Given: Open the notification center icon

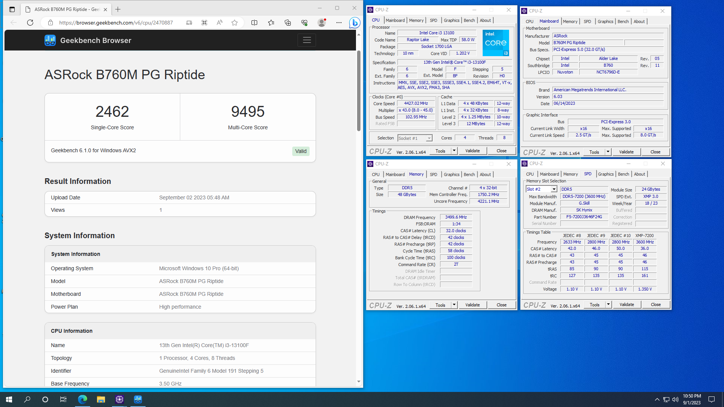Looking at the screenshot, I should coord(712,399).
